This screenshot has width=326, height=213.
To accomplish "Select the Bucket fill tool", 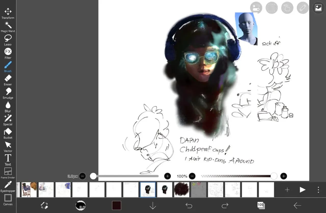I will coord(8,133).
